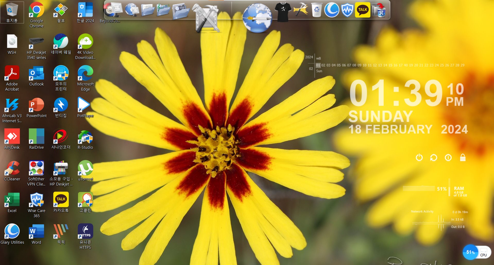Click the power shutdown widget icon
Image resolution: width=494 pixels, height=265 pixels.
(419, 157)
